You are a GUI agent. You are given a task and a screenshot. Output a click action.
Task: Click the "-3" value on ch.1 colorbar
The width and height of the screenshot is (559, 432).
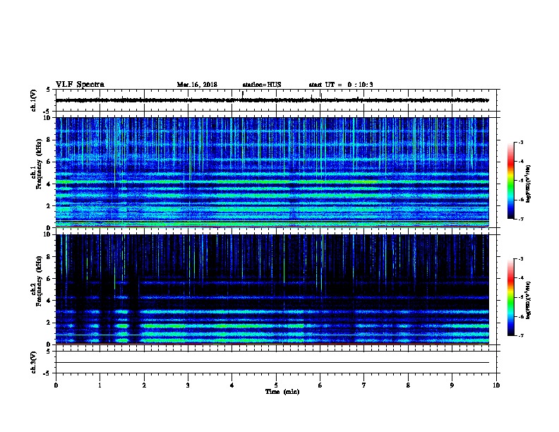[520, 143]
